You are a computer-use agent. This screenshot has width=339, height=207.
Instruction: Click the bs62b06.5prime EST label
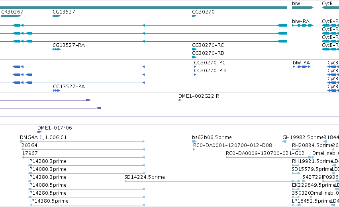[212, 137]
